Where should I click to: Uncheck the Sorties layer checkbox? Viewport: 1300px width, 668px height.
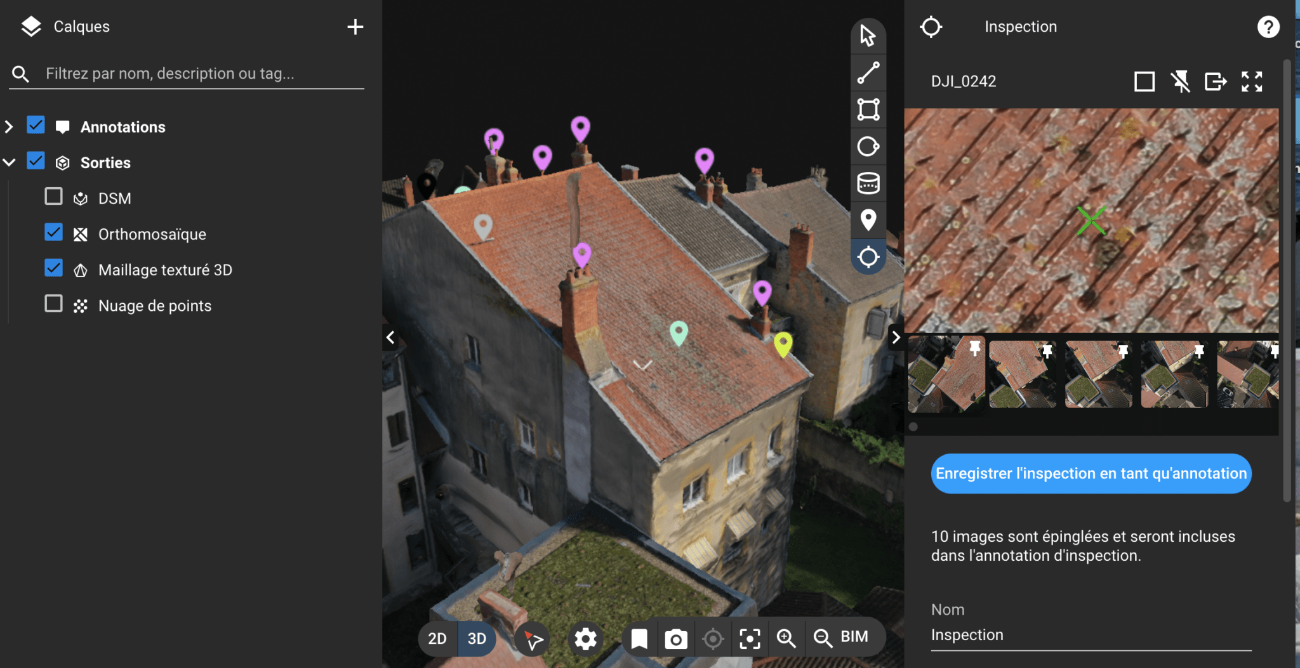pyautogui.click(x=36, y=161)
